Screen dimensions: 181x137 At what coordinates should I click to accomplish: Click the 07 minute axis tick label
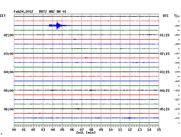[82, 130]
